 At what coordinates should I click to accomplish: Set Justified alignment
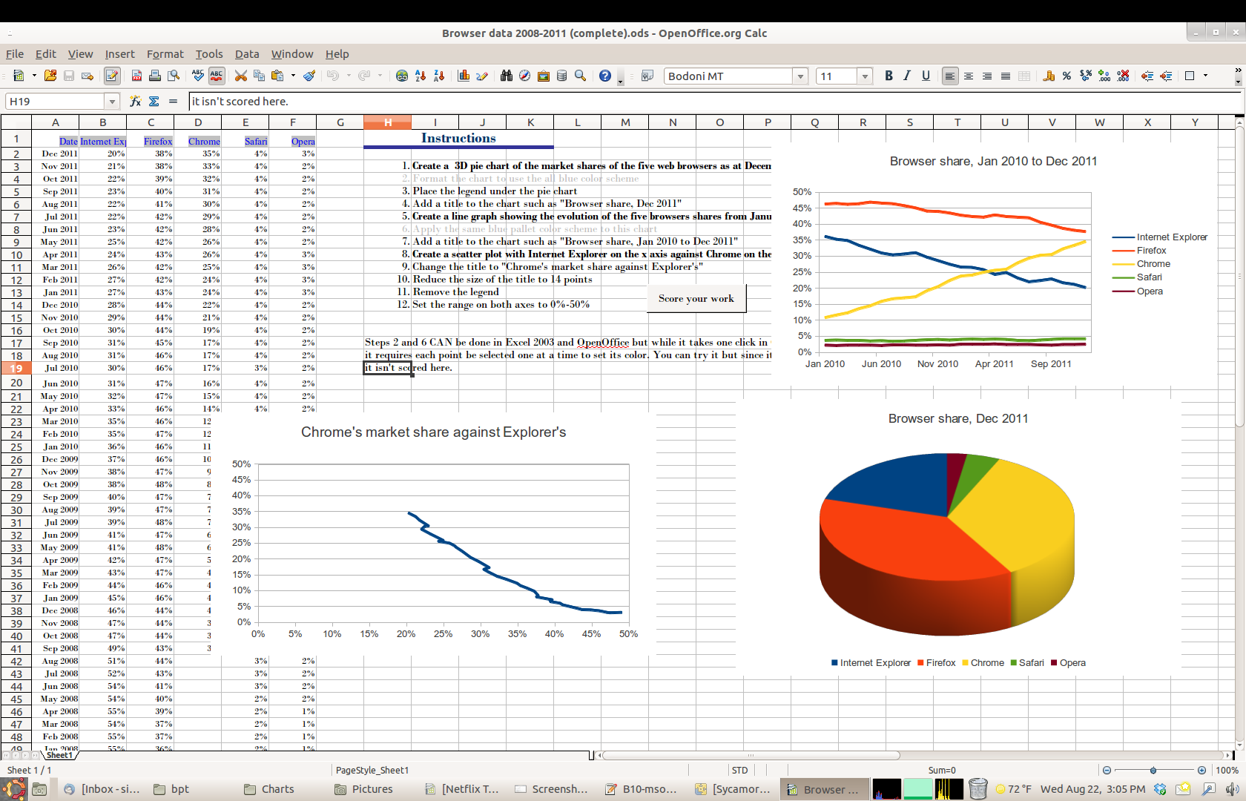1006,76
